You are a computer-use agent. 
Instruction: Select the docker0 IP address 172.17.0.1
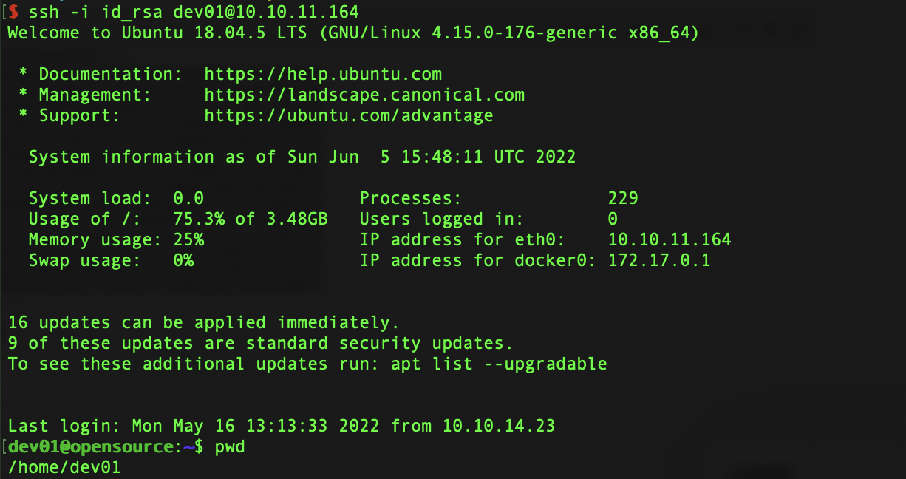pyautogui.click(x=659, y=260)
